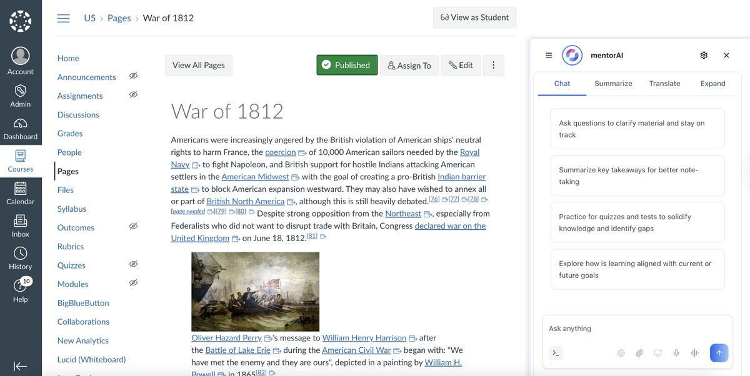The width and height of the screenshot is (750, 376).
Task: Follow the American Midwest link
Action: coord(255,177)
